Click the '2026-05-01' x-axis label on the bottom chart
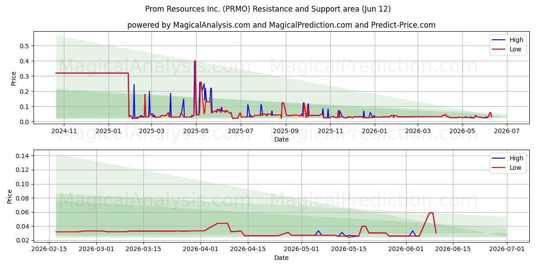Image resolution: width=536 pixels, height=268 pixels. tap(301, 249)
